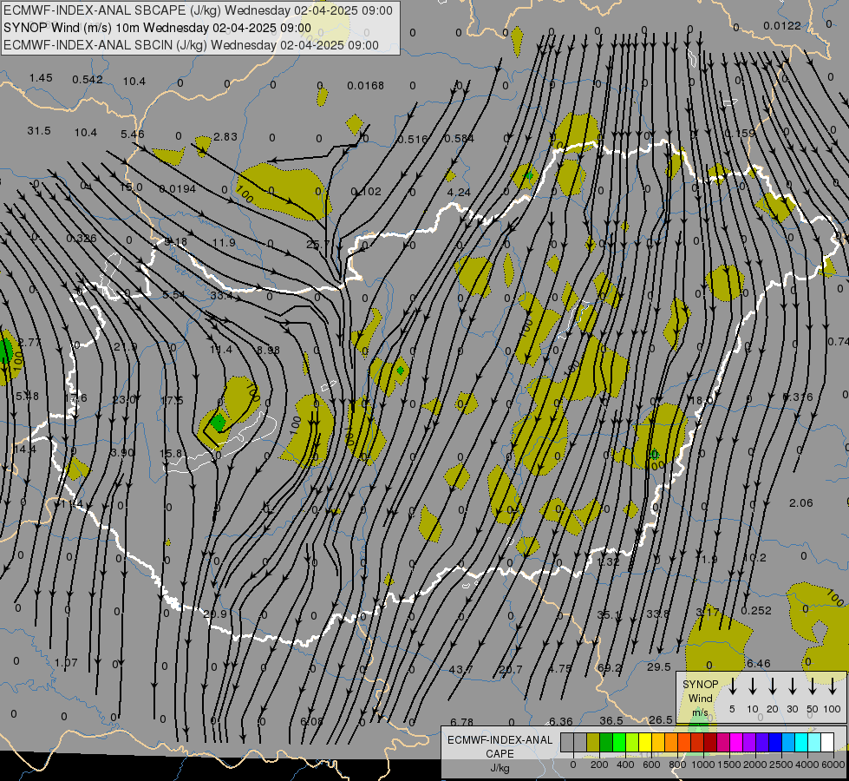The height and width of the screenshot is (781, 849).
Task: Click the map value 33.4
Action: click(222, 296)
